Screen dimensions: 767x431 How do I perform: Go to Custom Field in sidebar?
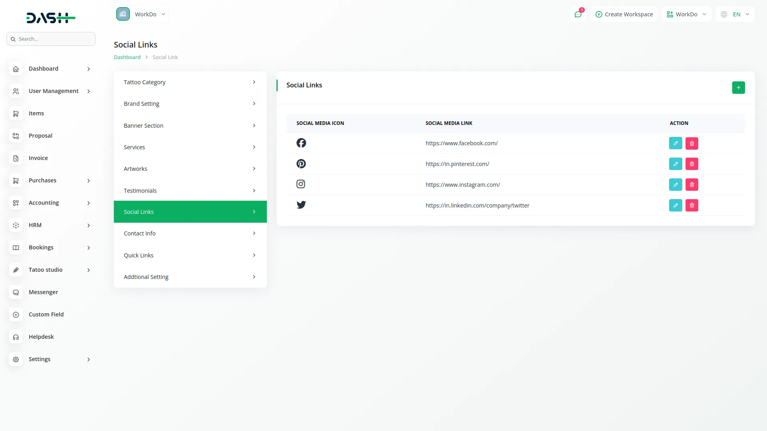point(46,314)
